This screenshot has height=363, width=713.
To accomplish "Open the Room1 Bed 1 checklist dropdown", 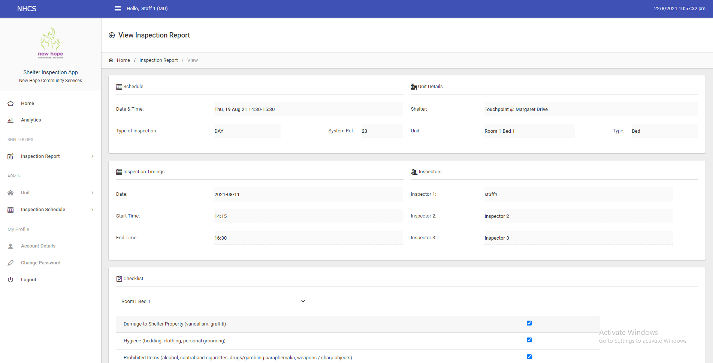I will tap(213, 301).
